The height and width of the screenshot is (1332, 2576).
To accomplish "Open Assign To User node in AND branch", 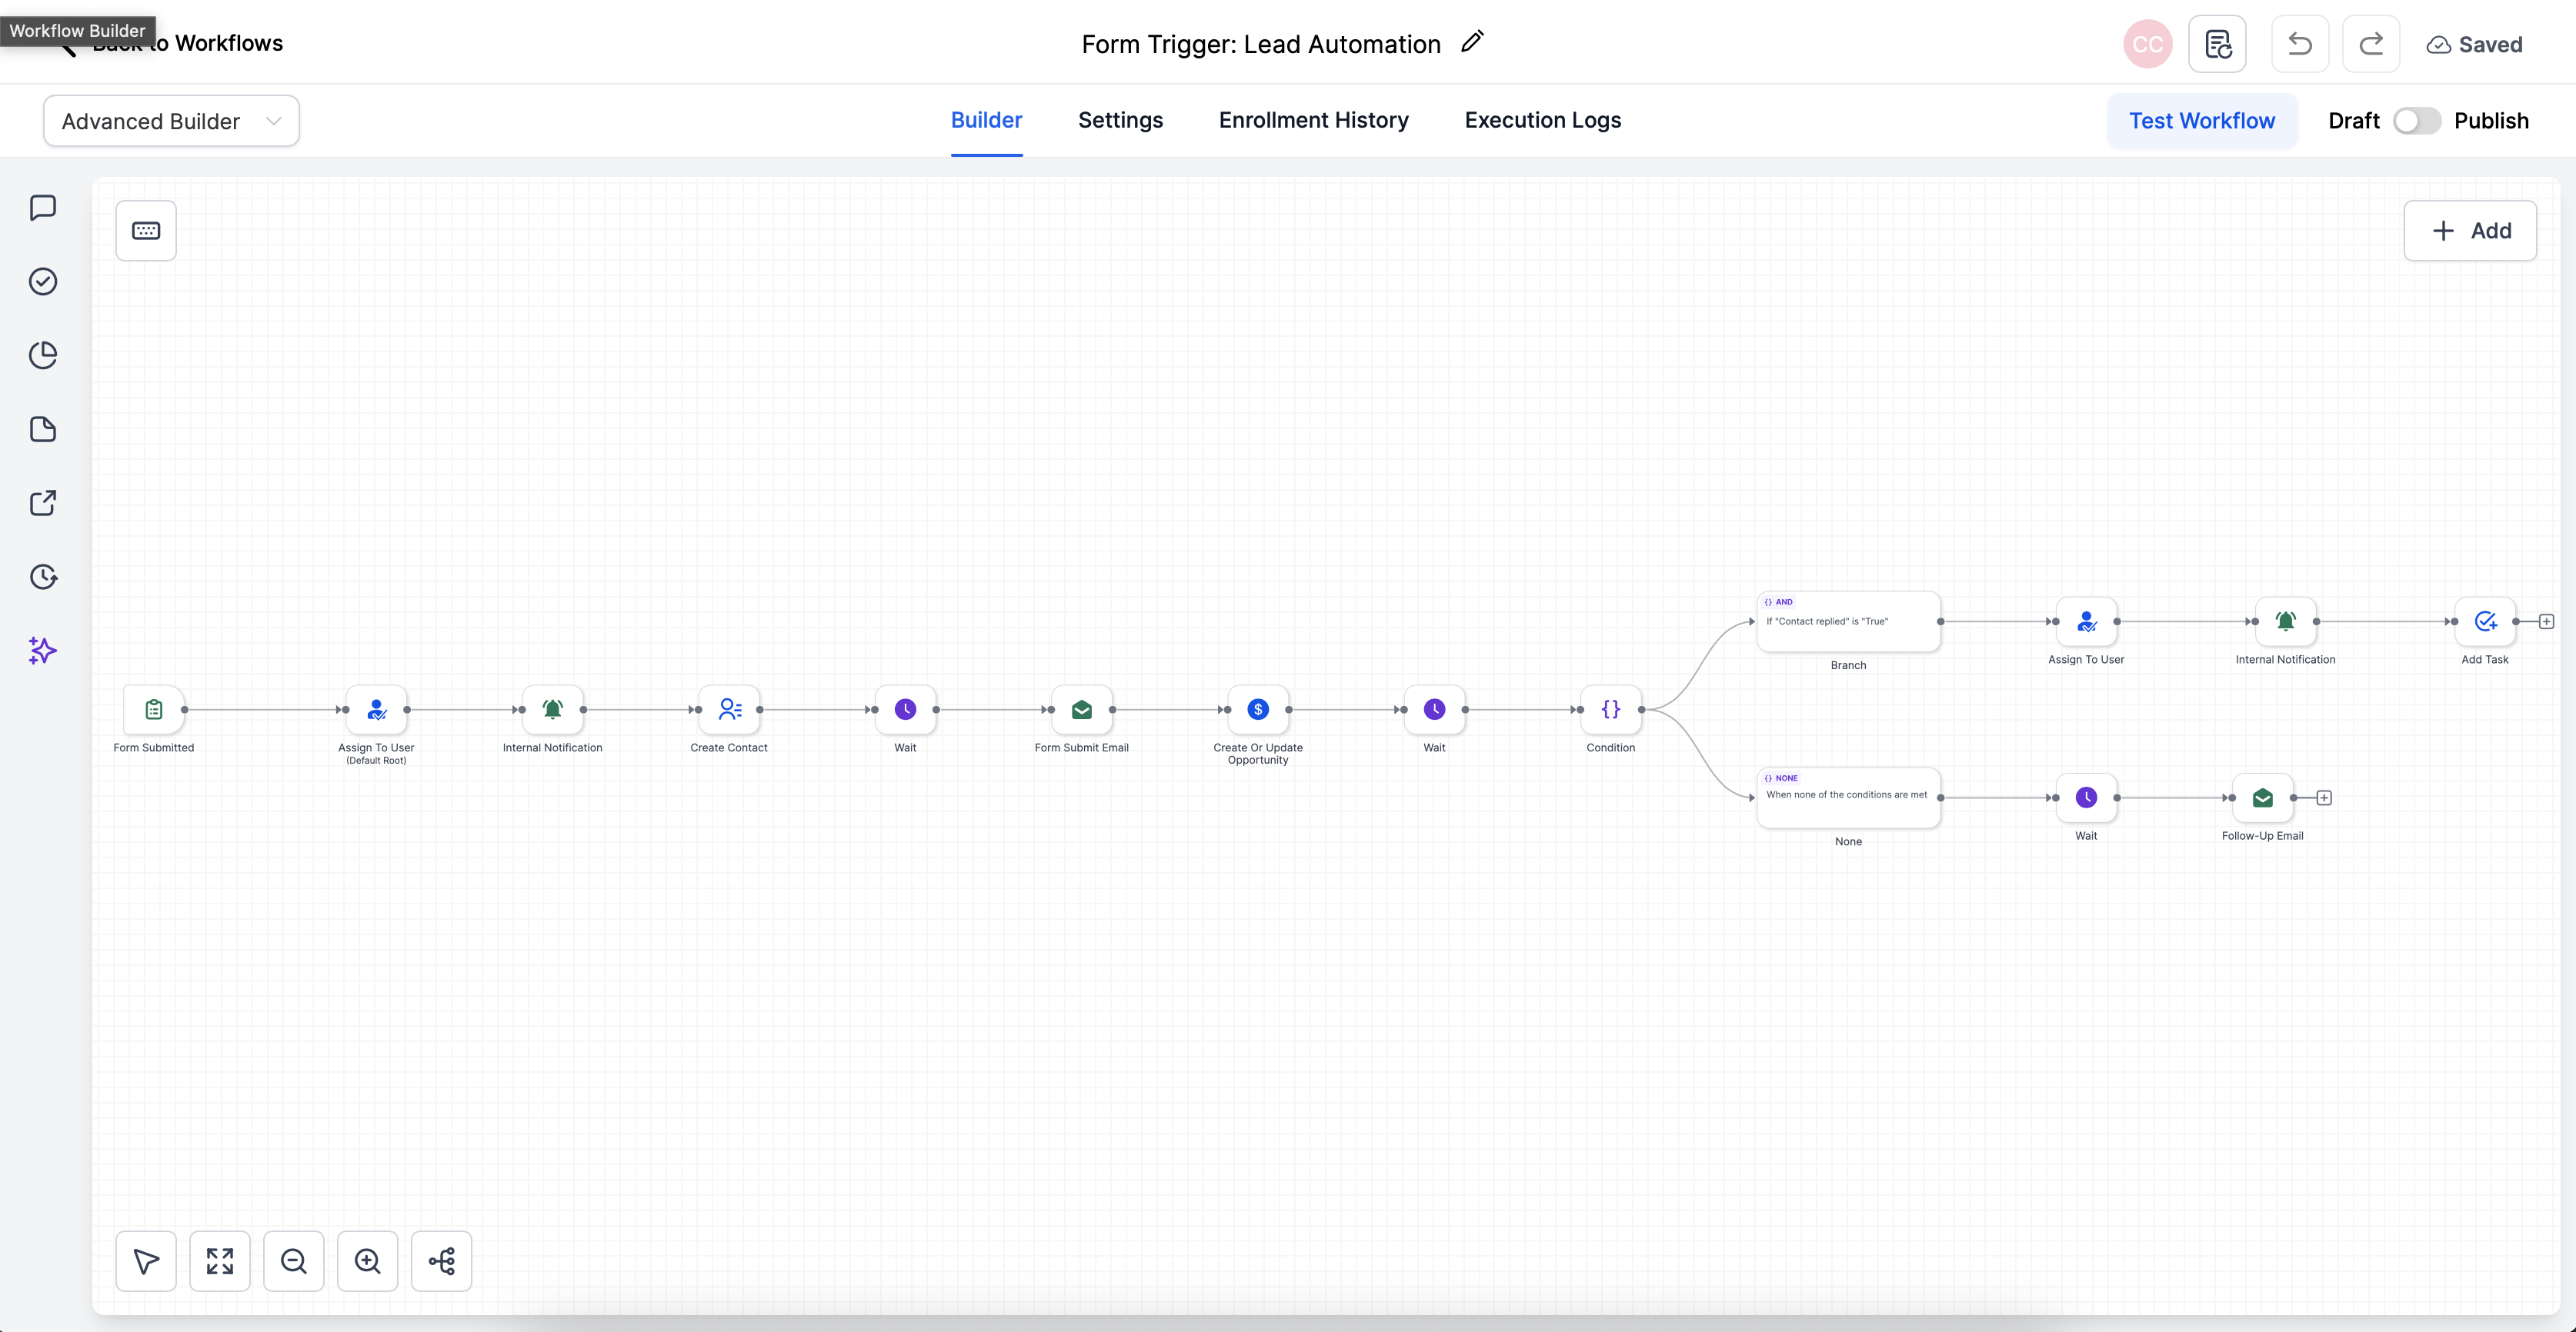I will (x=2086, y=621).
